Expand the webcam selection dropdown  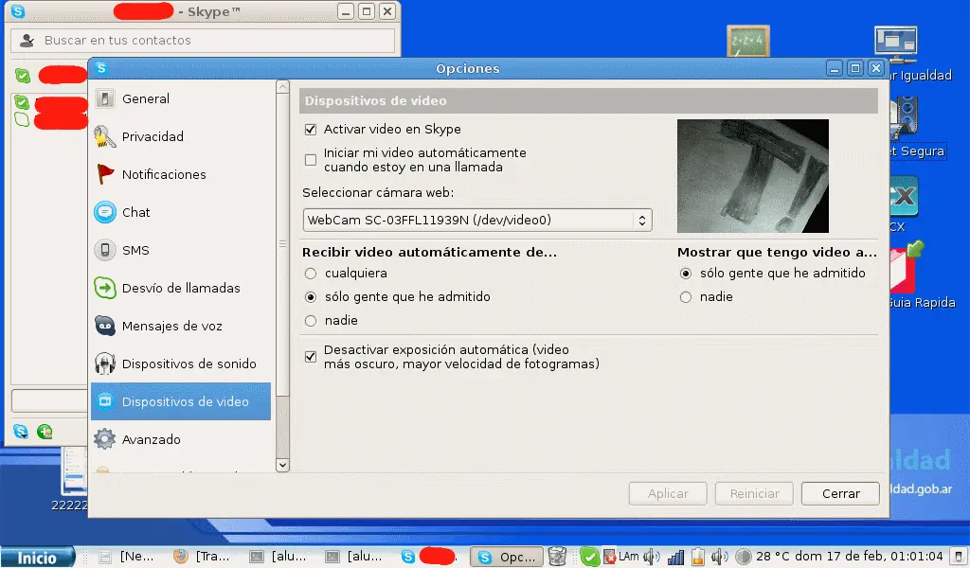coord(476,220)
